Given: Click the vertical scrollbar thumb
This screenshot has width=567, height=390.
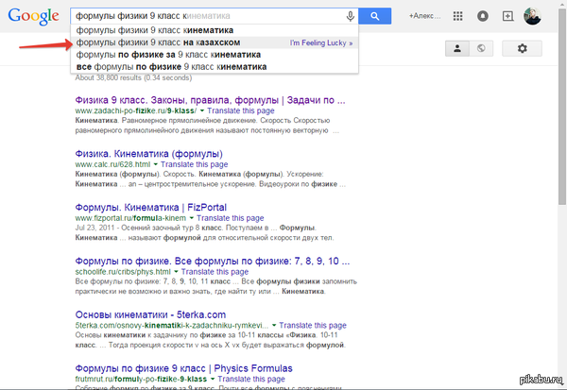Looking at the screenshot, I should coord(562,107).
